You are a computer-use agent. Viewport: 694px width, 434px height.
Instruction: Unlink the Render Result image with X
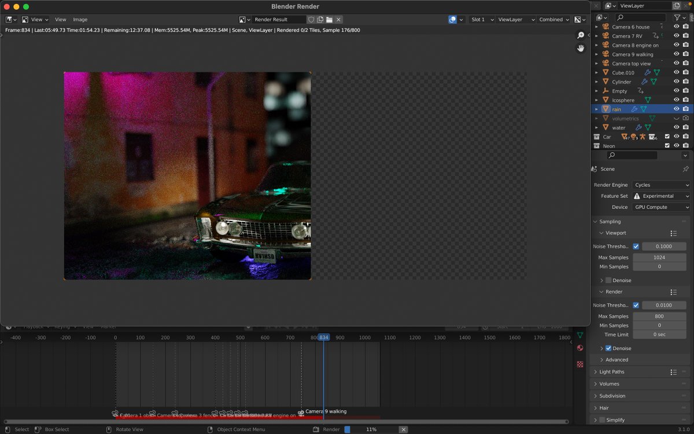(338, 20)
